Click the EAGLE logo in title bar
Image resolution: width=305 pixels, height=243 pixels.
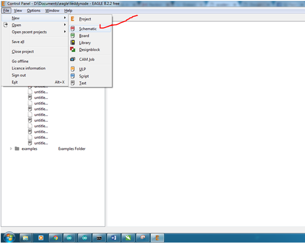(3, 3)
